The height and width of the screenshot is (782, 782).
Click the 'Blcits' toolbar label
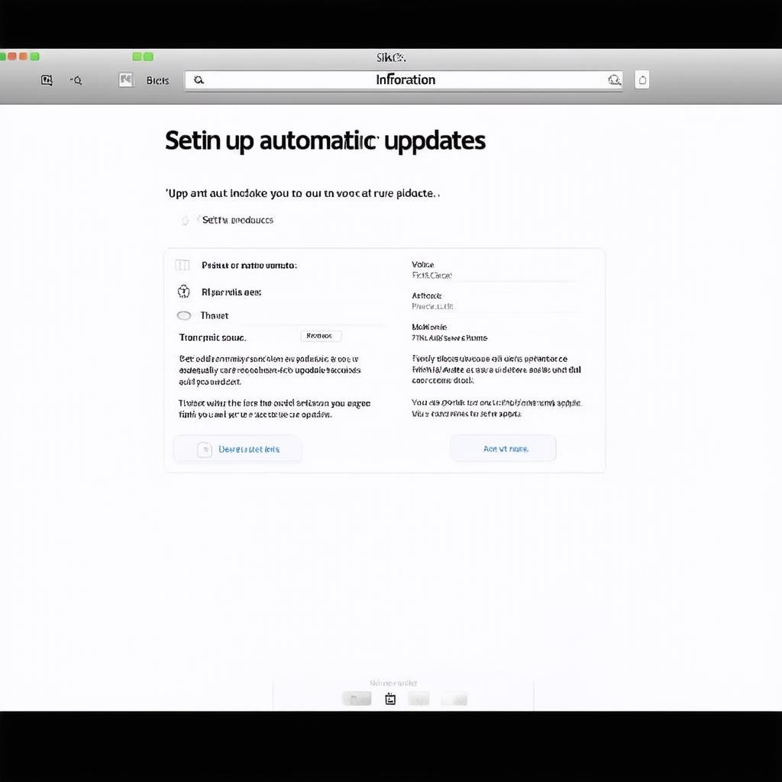click(x=157, y=80)
